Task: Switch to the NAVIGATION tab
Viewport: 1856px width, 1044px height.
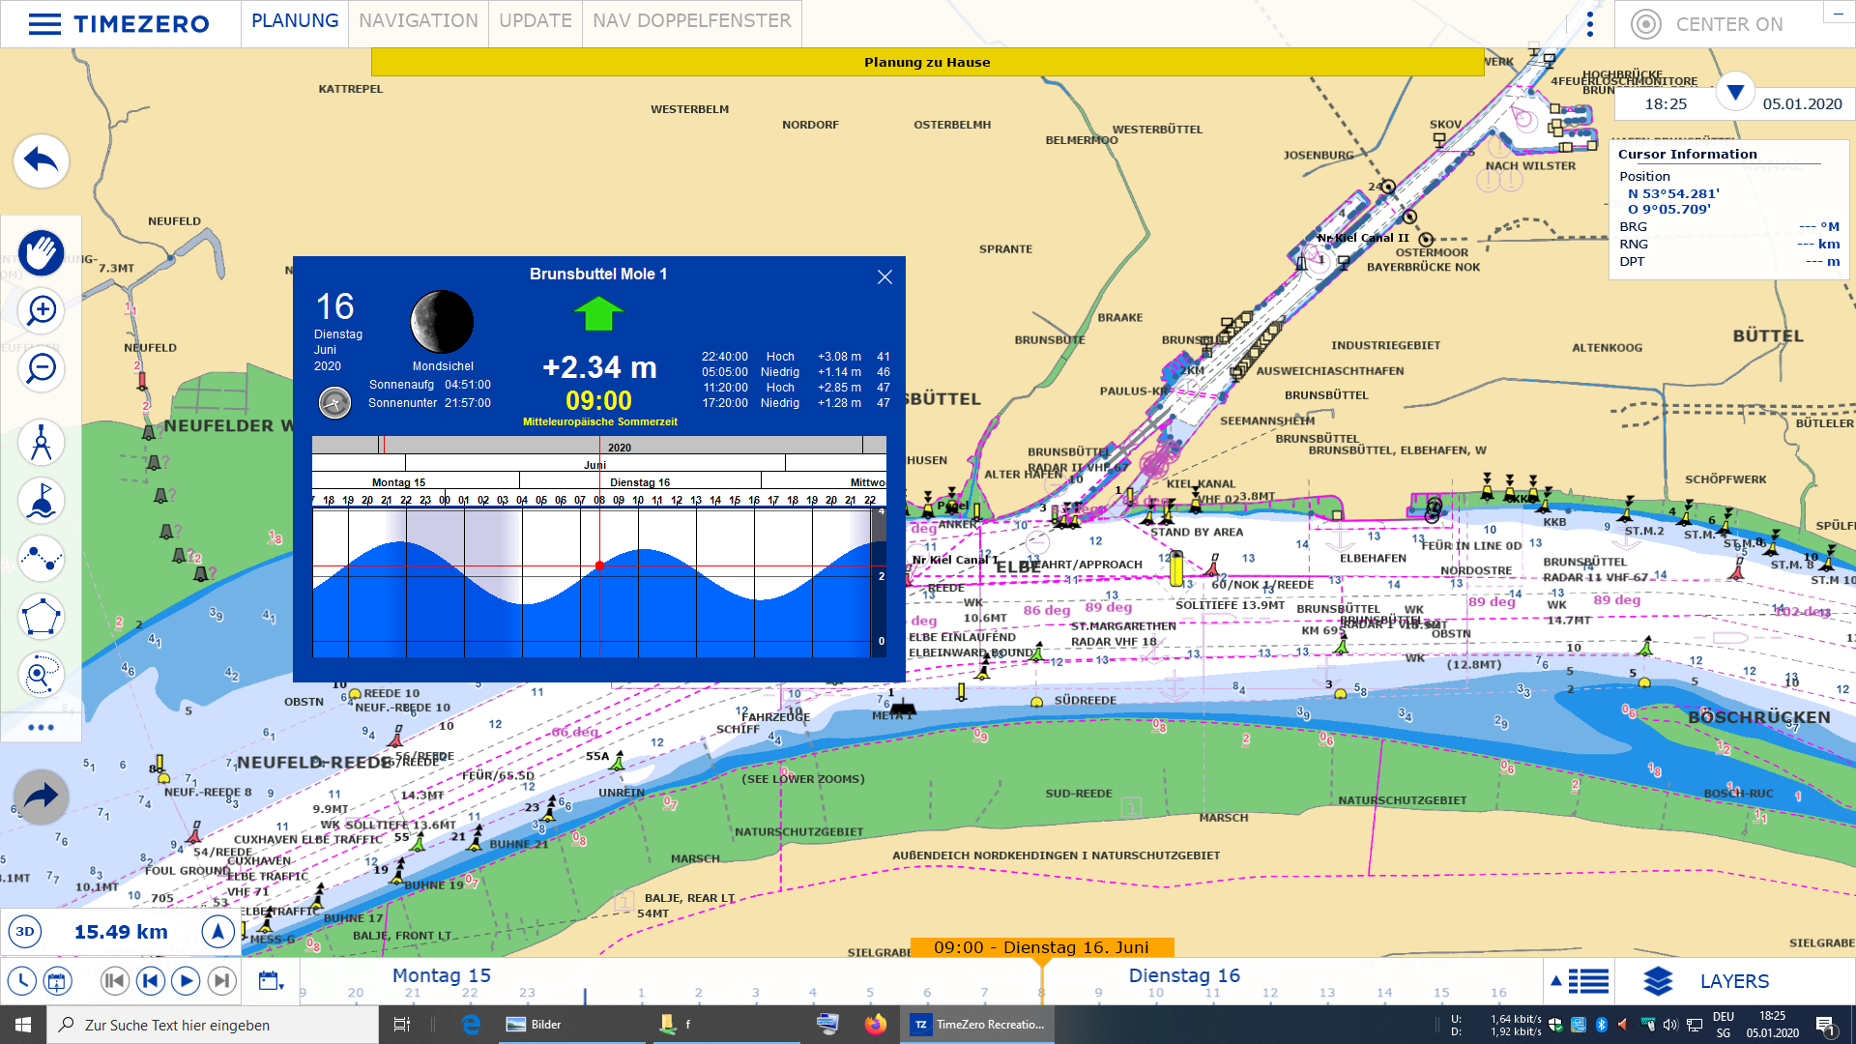Action: coord(418,21)
